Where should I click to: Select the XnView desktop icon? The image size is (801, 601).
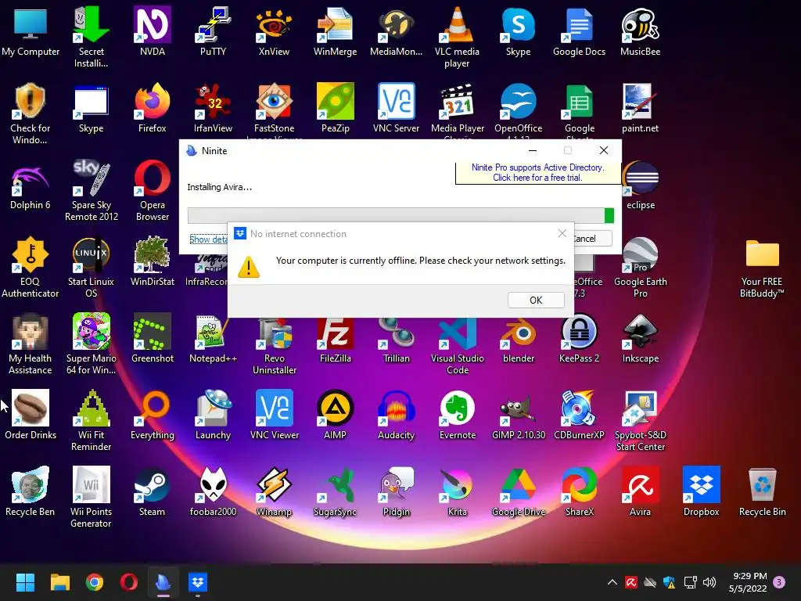coord(274,32)
